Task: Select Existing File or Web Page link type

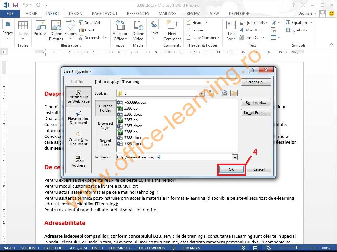Action: [79, 97]
